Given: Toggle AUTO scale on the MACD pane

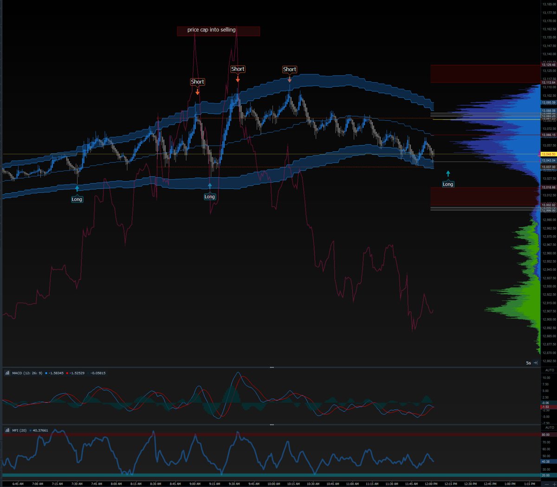Looking at the screenshot, I should click(550, 370).
